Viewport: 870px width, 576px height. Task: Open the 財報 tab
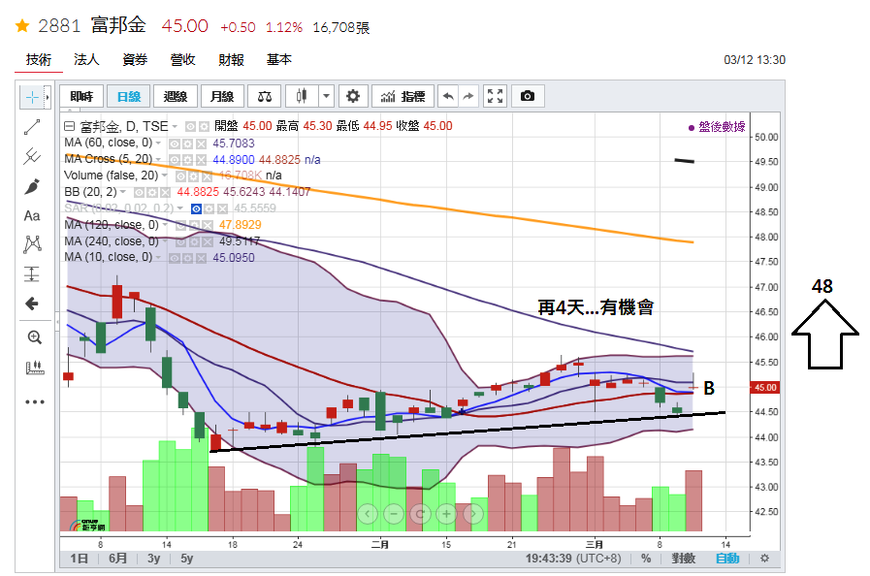pos(231,60)
